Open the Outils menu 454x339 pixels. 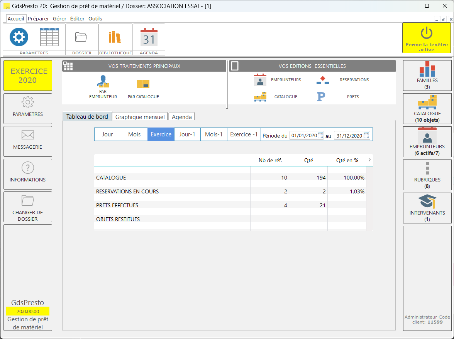point(95,18)
